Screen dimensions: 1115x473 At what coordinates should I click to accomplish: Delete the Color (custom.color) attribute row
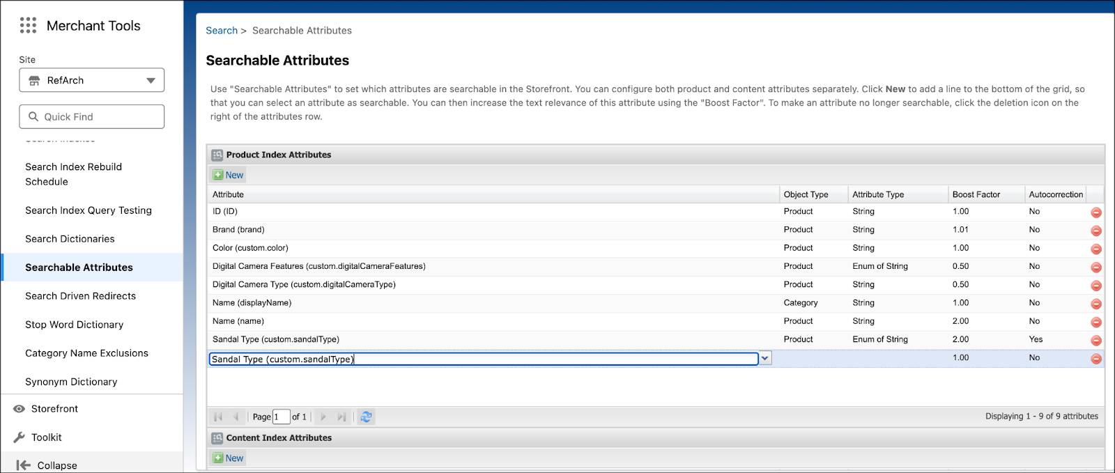1095,249
